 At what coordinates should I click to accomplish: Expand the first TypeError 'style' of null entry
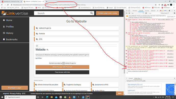coord(128,20)
